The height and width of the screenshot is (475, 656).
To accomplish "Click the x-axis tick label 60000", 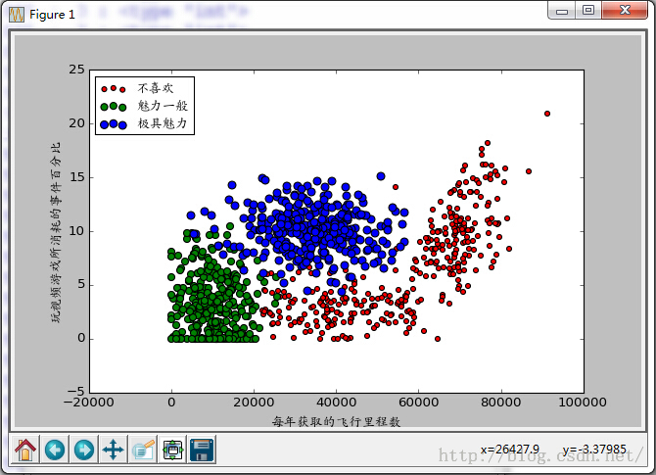I will coord(419,403).
